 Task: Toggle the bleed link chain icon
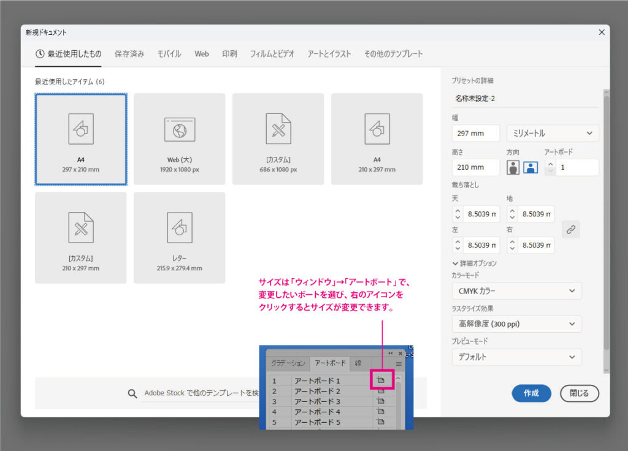click(570, 229)
